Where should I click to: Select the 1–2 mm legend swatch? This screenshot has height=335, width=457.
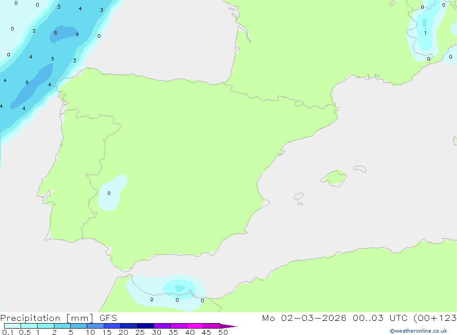(45, 326)
